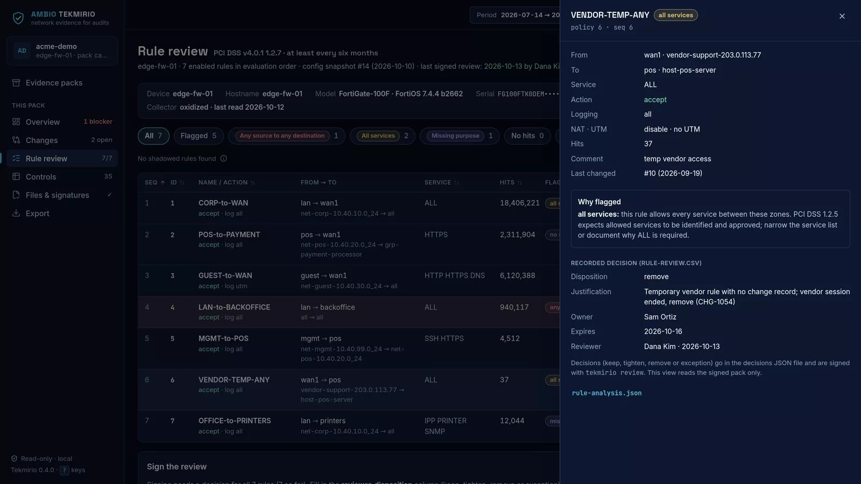The image size is (861, 484).
Task: Sort table by ID column
Action: click(x=178, y=183)
